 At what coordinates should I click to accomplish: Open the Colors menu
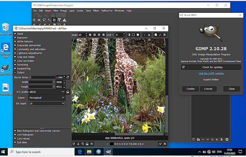[x=80, y=11]
